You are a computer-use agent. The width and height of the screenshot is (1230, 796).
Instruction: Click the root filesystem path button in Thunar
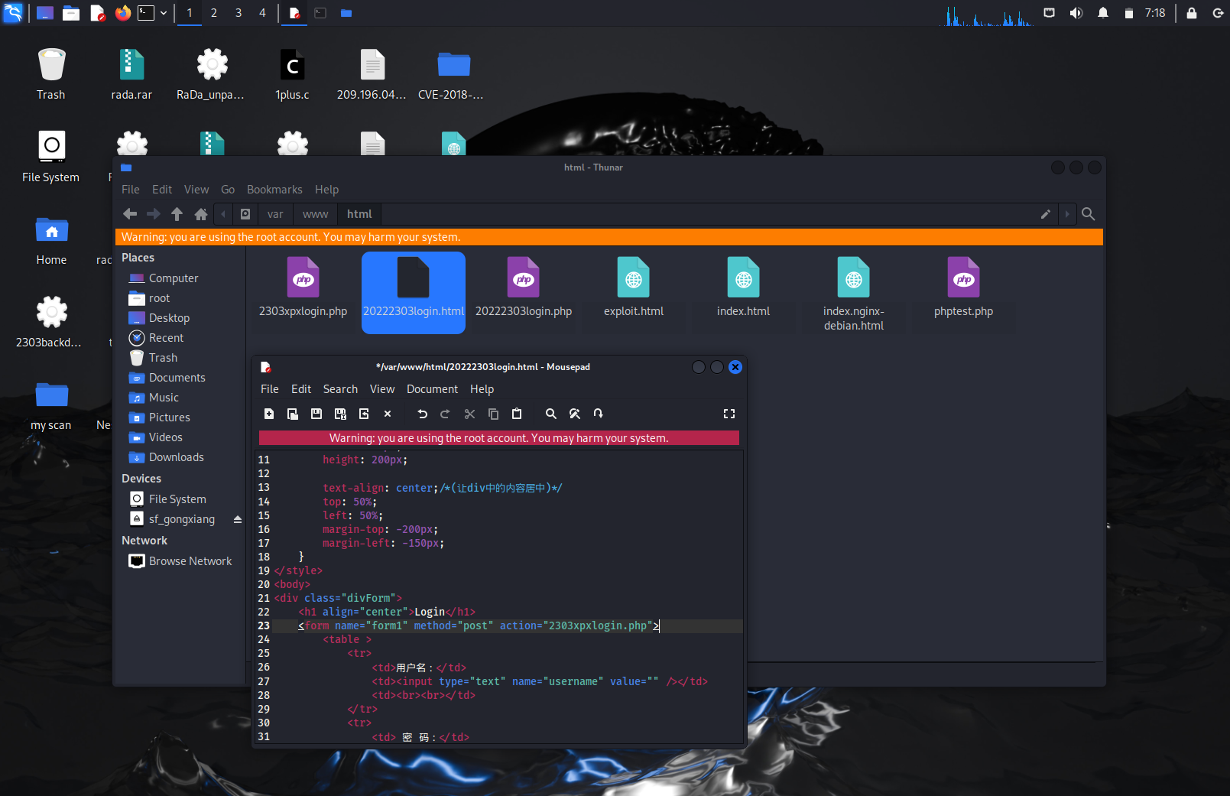[245, 214]
